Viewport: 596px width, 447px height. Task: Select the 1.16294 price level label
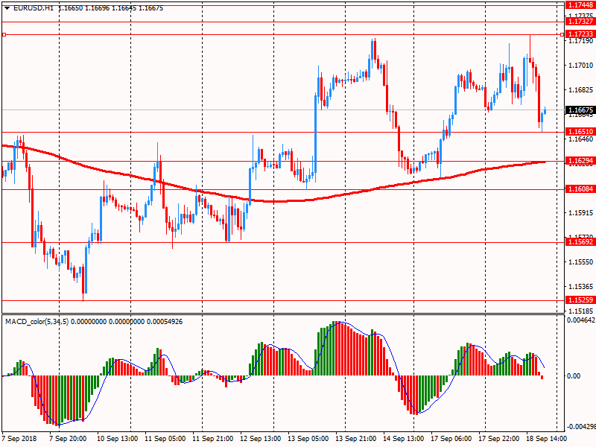(580, 161)
